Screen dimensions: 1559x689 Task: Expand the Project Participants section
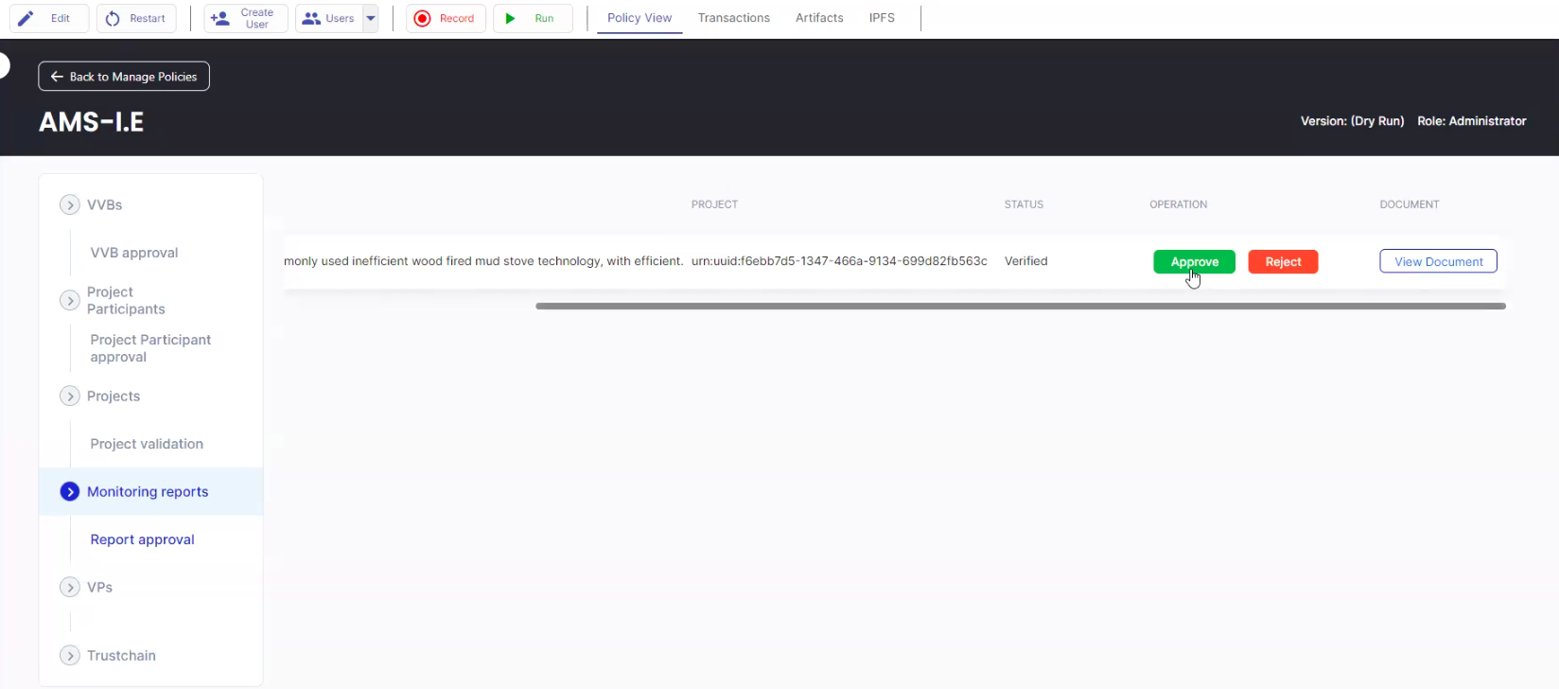(70, 300)
